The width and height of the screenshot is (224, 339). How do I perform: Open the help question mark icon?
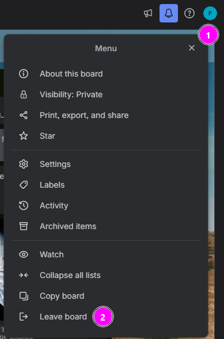pos(189,13)
